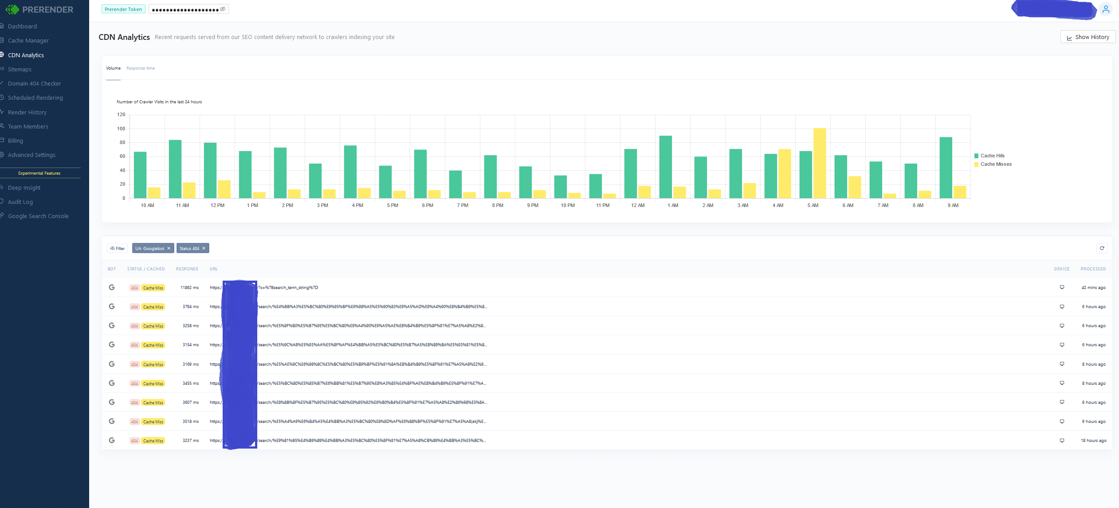
Task: Click Google bot icon in 3607 ms row
Action: (x=112, y=402)
